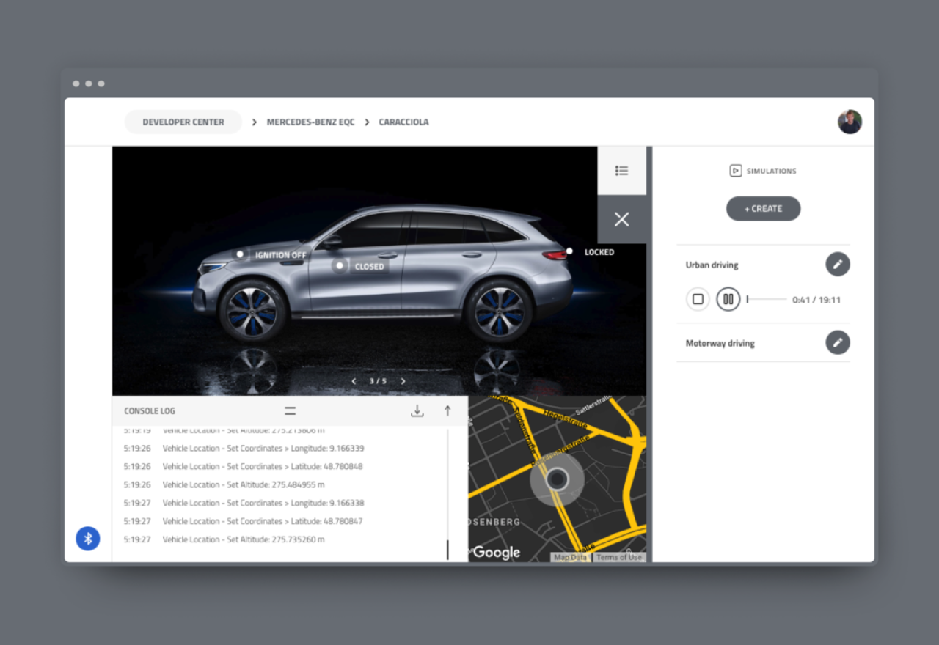
Task: Click the Simulations heading label
Action: (x=771, y=171)
